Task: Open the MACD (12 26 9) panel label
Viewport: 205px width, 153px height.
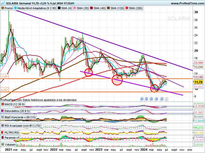Action: click(x=14, y=104)
